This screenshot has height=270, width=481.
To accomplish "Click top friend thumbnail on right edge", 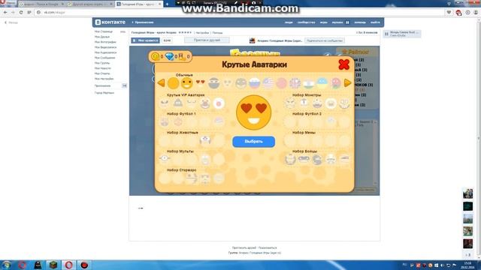I will (x=467, y=193).
